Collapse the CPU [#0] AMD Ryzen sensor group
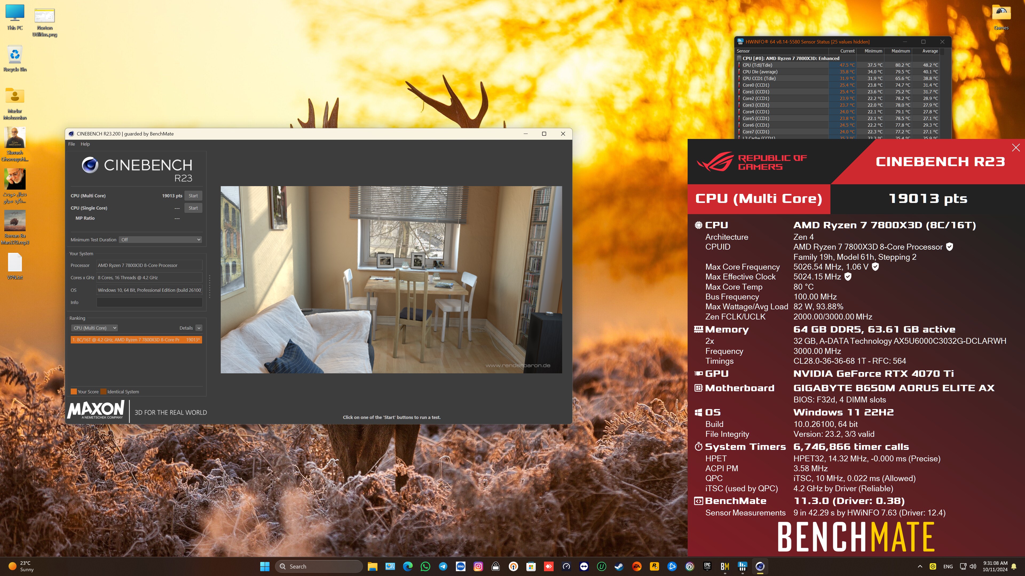The width and height of the screenshot is (1025, 576). coord(739,58)
